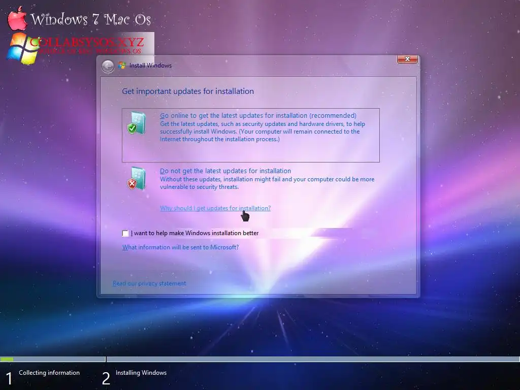Open What information will be sent to Microsoft

tap(180, 247)
